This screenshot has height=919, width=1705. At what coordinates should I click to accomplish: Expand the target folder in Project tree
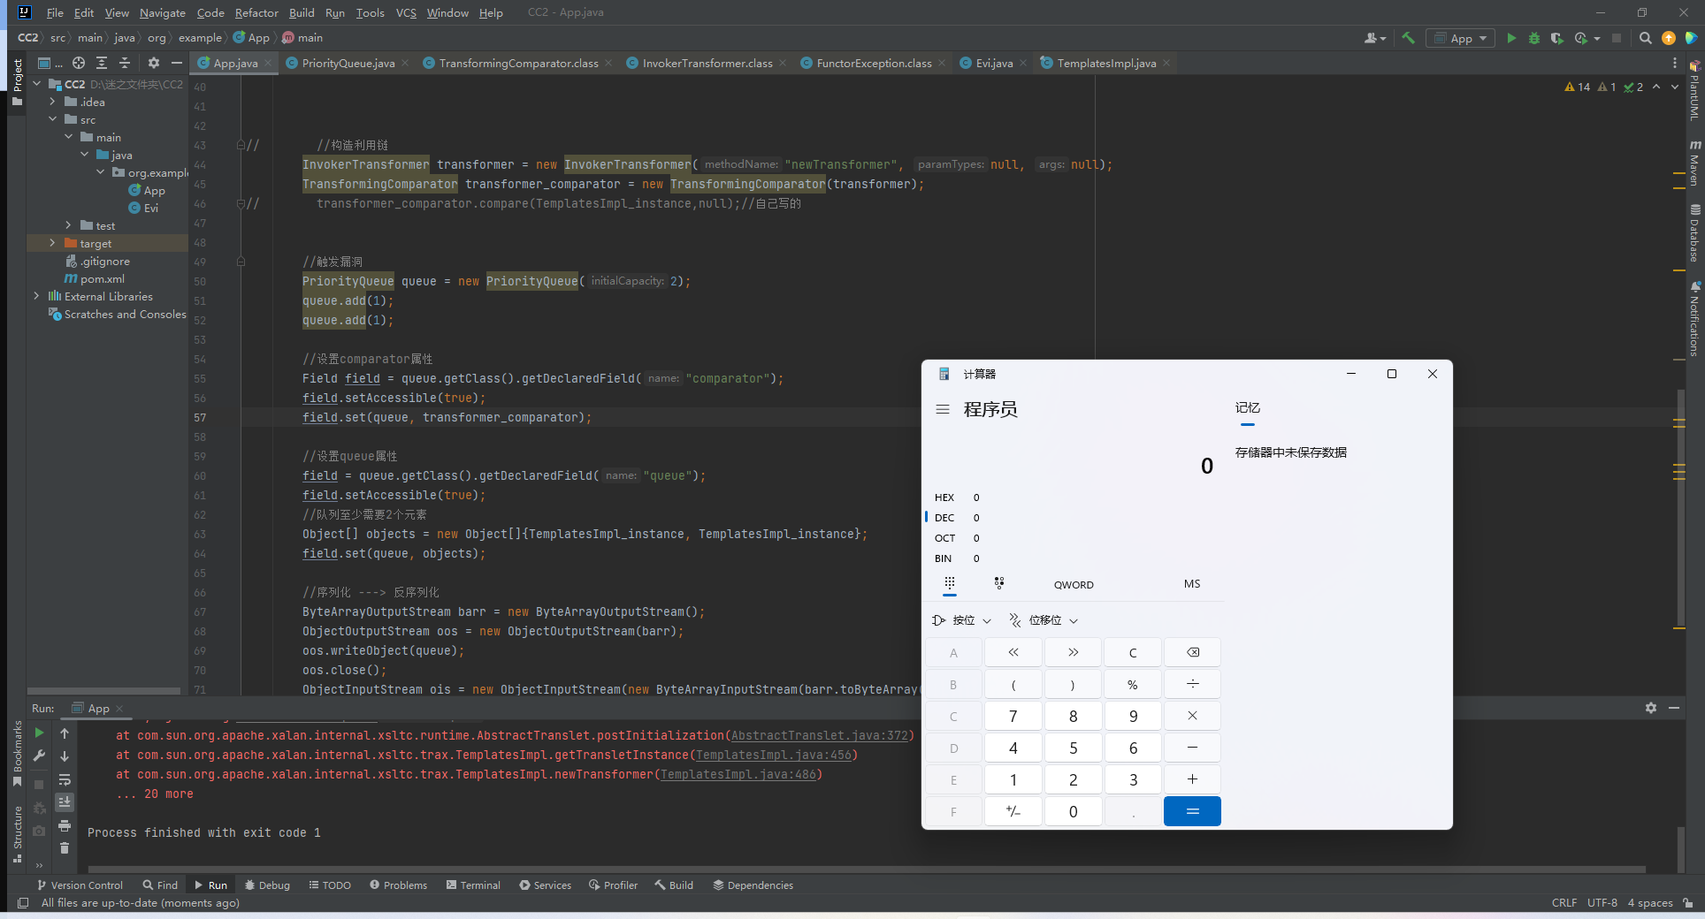[52, 243]
